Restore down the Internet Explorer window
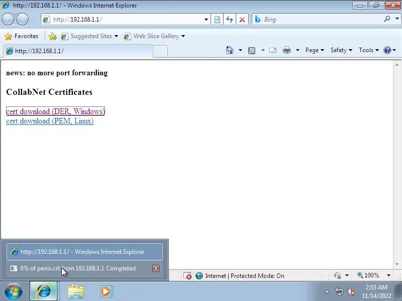The height and width of the screenshot is (301, 402). click(376, 6)
